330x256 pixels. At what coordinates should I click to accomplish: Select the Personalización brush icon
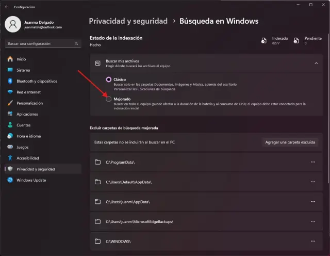[10, 103]
